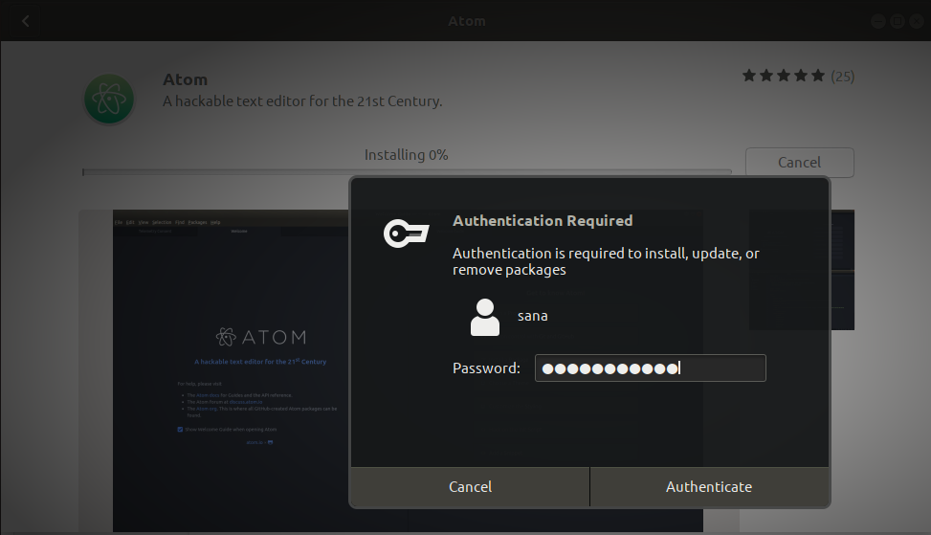Maximize the Software window
The height and width of the screenshot is (535, 931).
coord(898,21)
